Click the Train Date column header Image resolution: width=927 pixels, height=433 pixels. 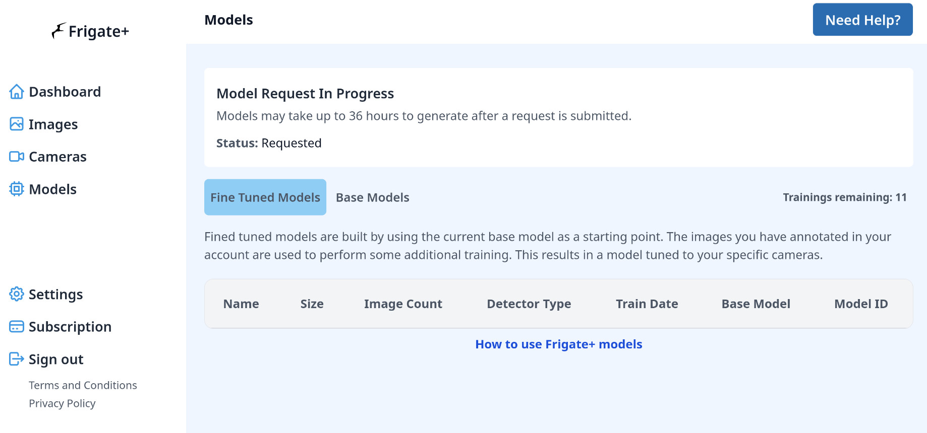[x=647, y=304]
